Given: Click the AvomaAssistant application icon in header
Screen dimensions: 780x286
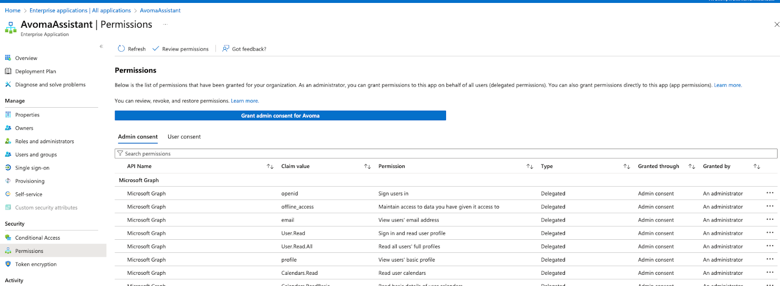Looking at the screenshot, I should tap(11, 28).
